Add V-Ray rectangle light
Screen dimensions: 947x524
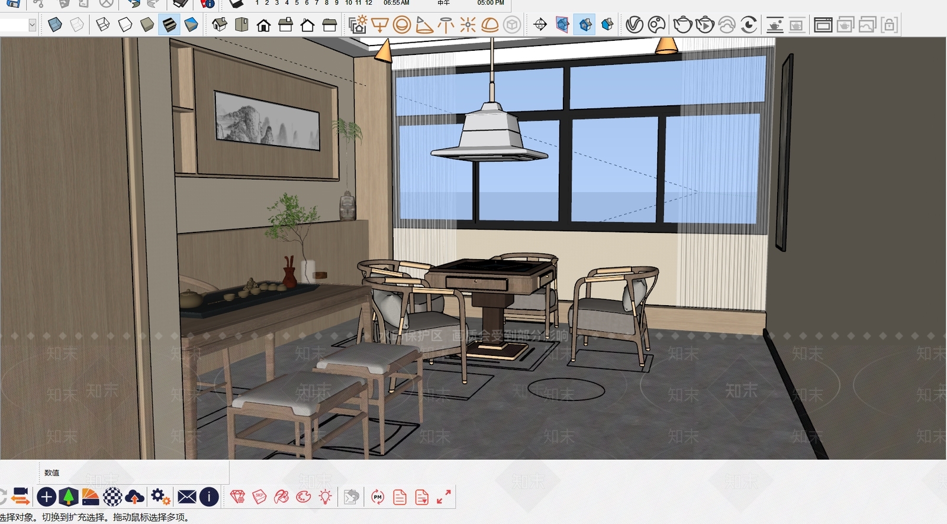click(x=379, y=25)
